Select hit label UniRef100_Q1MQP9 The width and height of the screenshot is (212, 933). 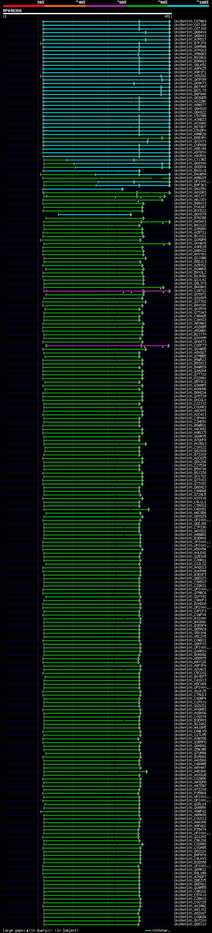pyautogui.click(x=190, y=240)
